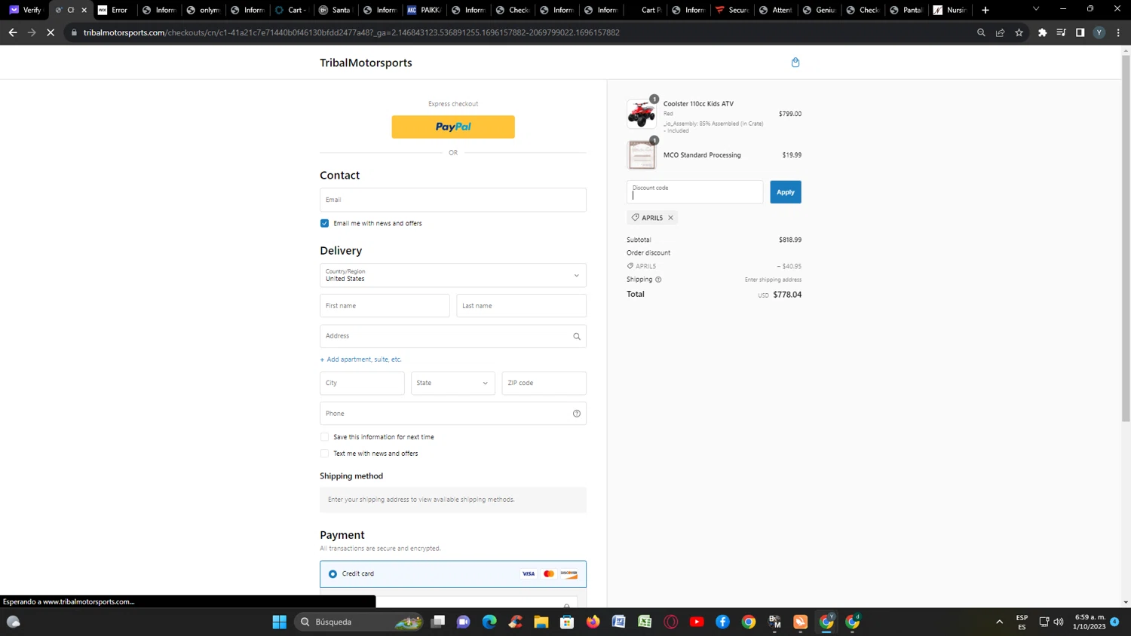
Task: Switch to the Genius tab
Action: 820,10
